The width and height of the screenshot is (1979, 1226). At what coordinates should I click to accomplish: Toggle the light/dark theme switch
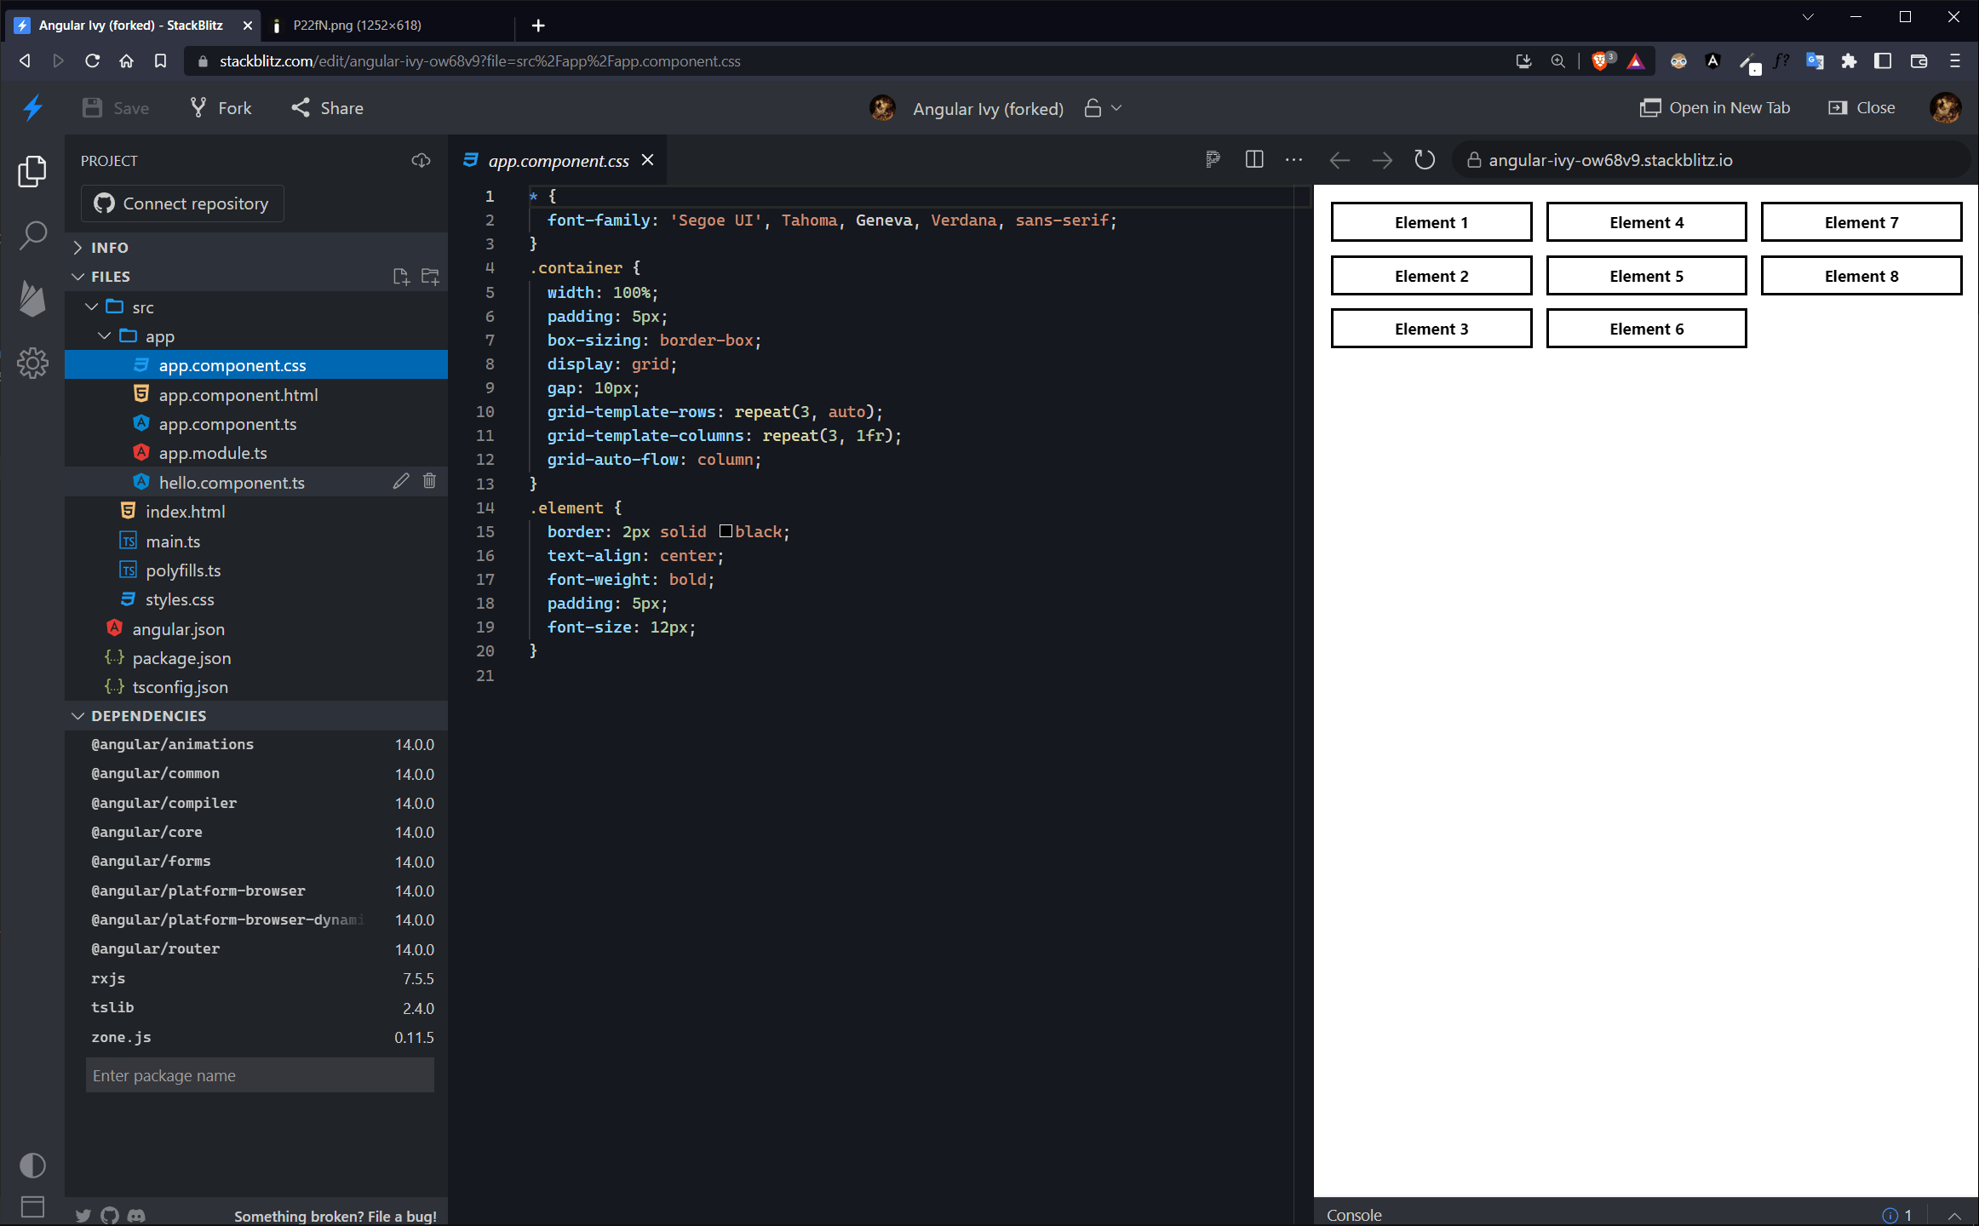pyautogui.click(x=32, y=1165)
